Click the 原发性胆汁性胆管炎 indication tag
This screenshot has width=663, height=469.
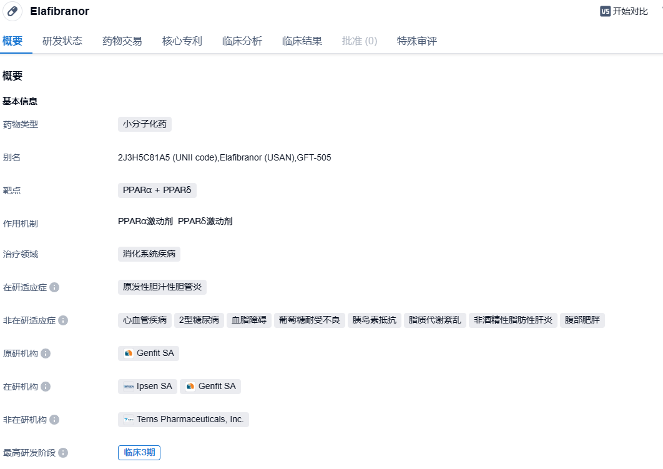[162, 287]
